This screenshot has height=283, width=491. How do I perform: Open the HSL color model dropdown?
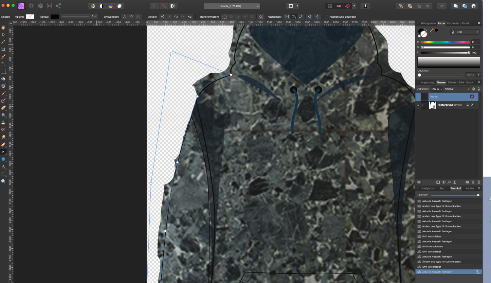pyautogui.click(x=467, y=32)
